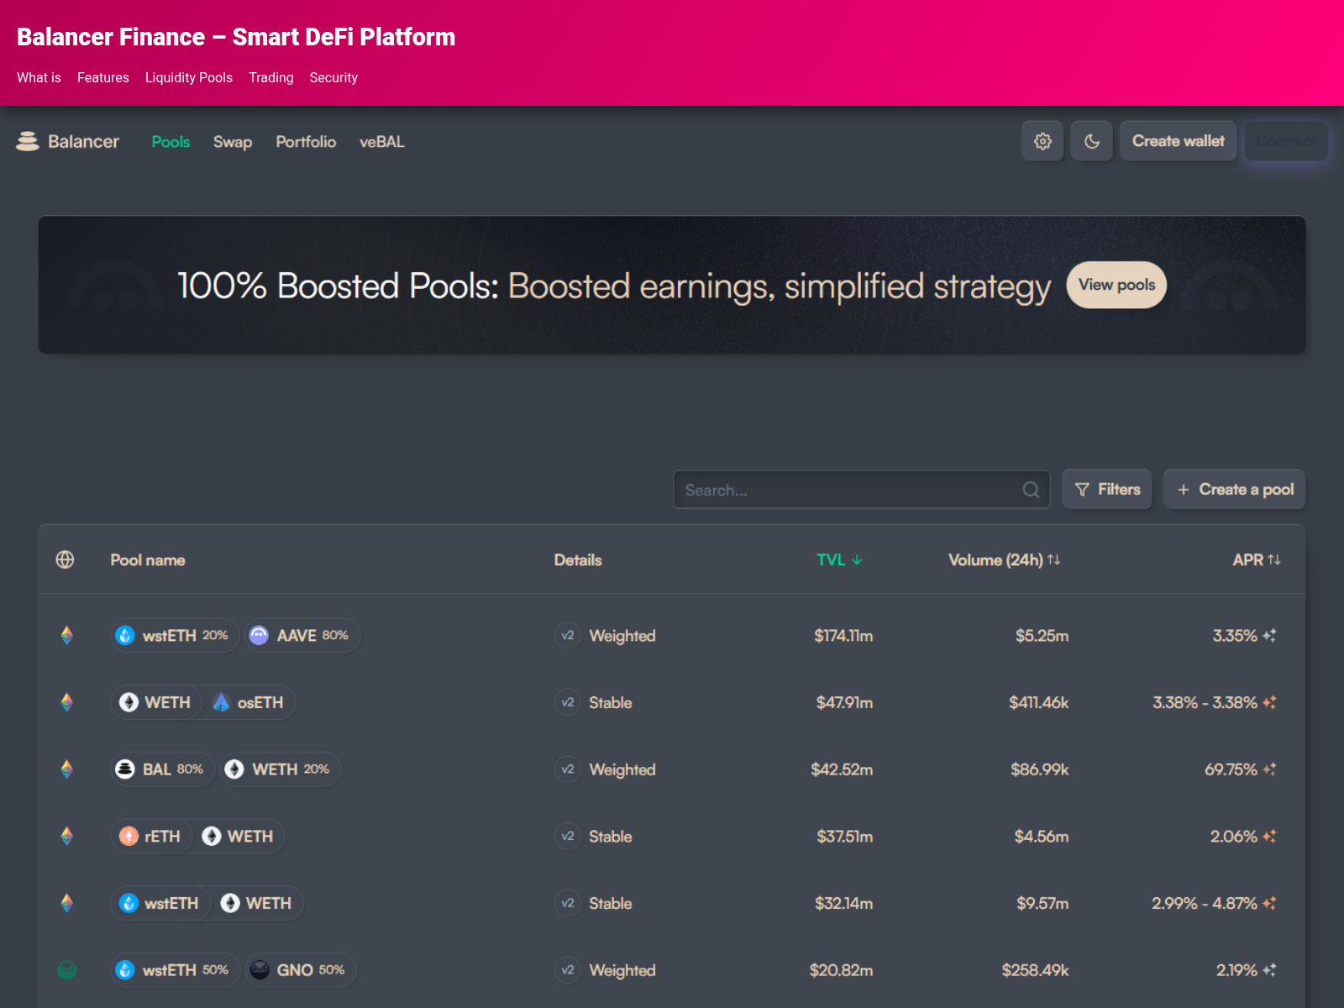Click the rETH token chip
The image size is (1344, 1008).
(x=151, y=837)
